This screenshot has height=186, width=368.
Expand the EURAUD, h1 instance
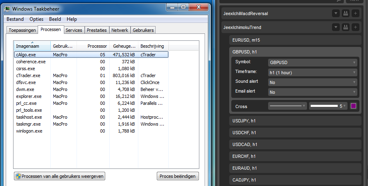click(295, 168)
